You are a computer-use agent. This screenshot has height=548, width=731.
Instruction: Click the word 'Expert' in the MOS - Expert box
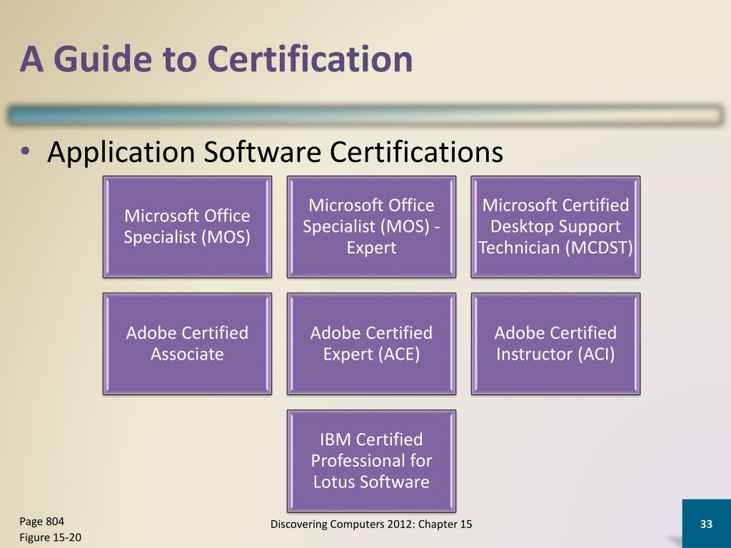[371, 248]
